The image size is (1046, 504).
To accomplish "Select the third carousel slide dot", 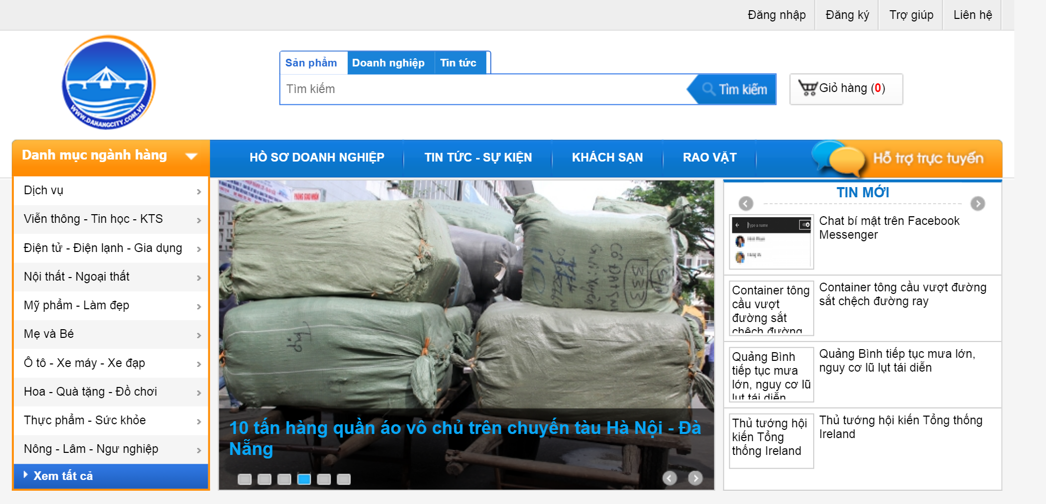I will 284,479.
